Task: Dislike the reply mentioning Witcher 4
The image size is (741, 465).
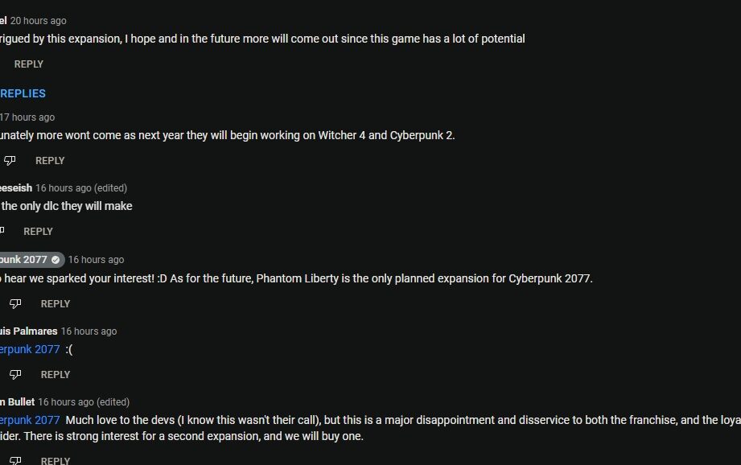Action: 10,161
